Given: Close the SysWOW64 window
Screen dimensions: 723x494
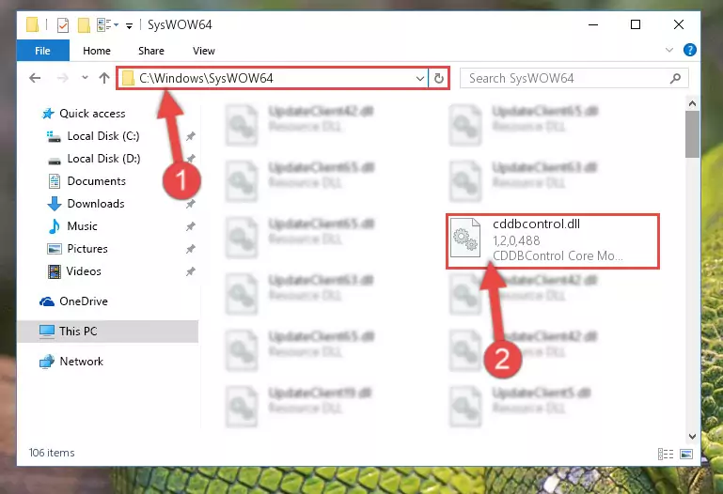Looking at the screenshot, I should tap(679, 24).
